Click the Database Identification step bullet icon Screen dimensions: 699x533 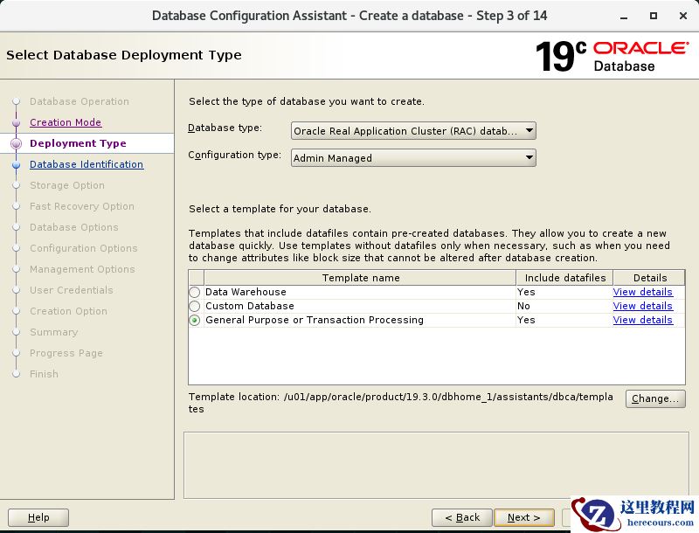[x=17, y=164]
